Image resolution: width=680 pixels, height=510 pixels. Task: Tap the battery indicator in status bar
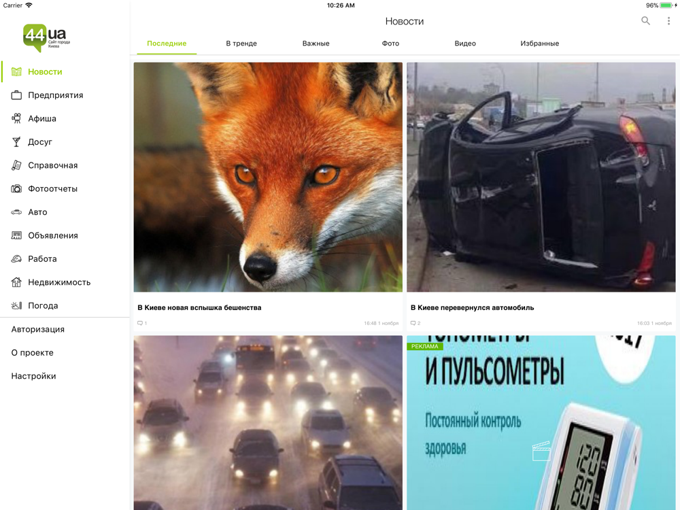pos(668,5)
